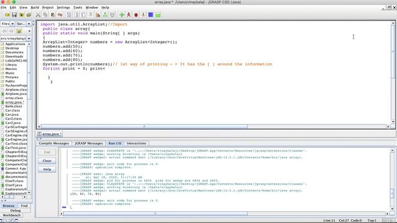Switch to the Find tab

click(24, 206)
